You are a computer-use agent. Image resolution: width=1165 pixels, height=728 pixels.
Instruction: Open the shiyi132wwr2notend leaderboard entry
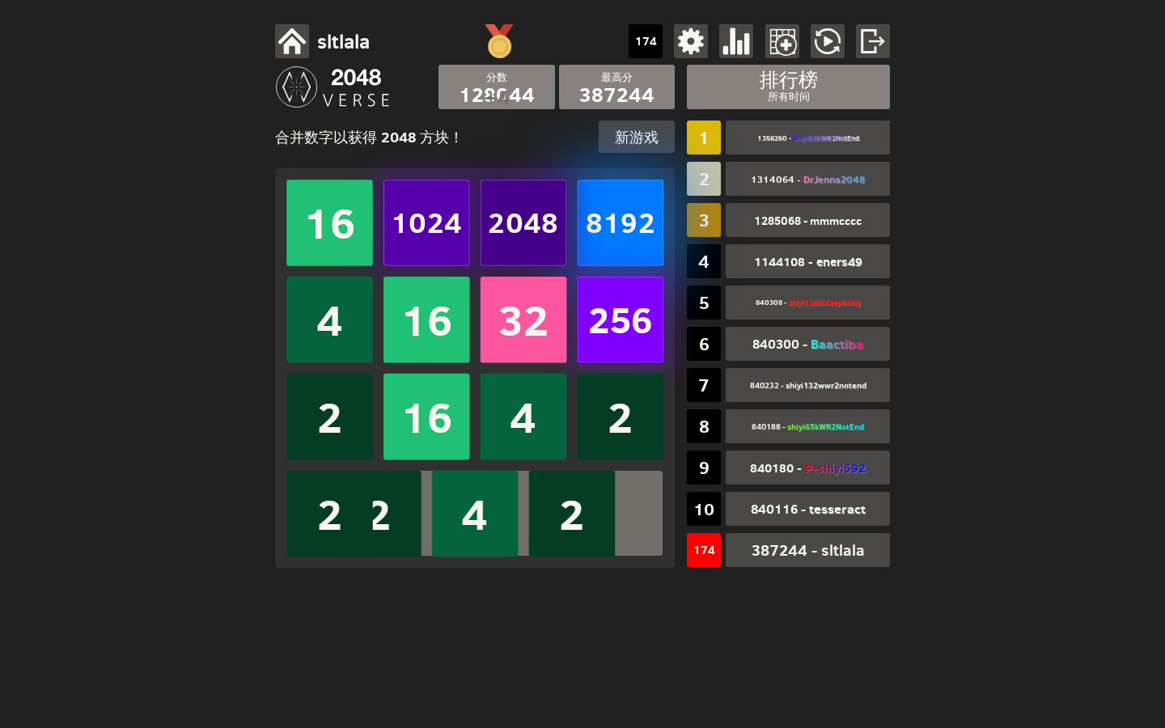[807, 385]
